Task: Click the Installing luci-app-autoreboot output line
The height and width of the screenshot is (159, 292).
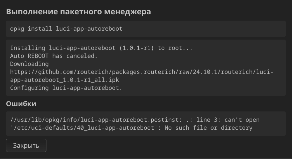Action: click(101, 48)
